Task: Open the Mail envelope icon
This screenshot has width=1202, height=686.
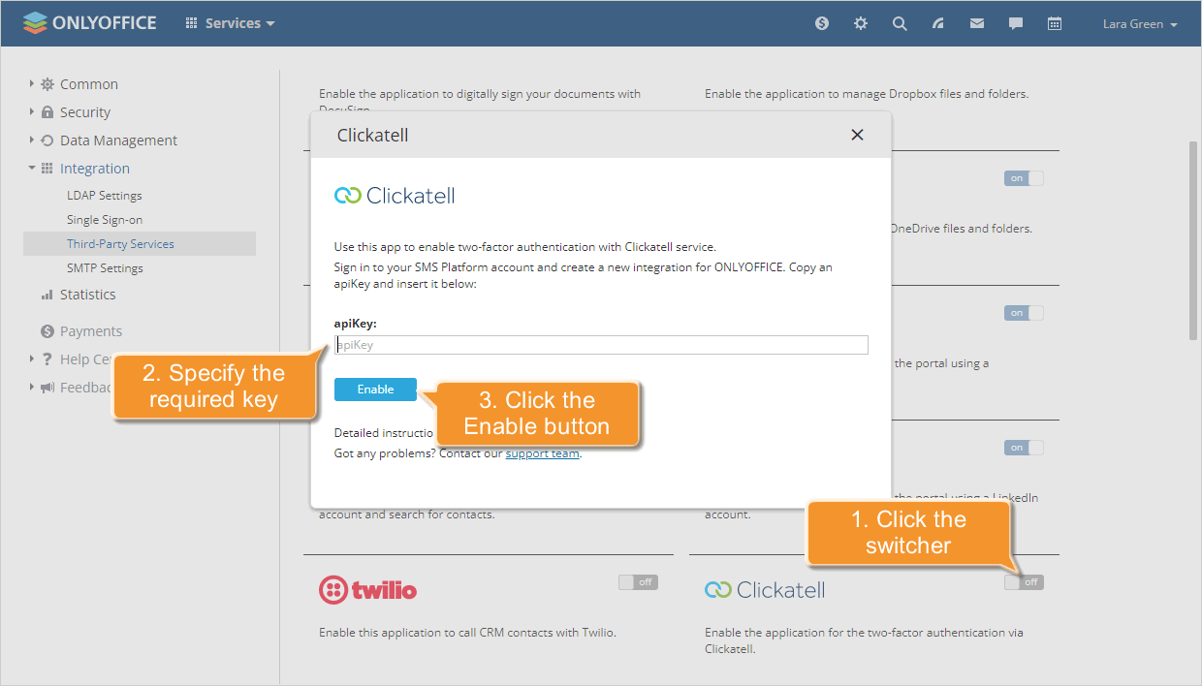Action: pyautogui.click(x=976, y=22)
